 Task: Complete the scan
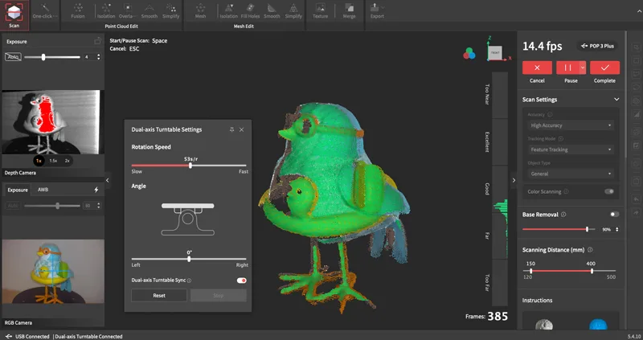coord(605,68)
